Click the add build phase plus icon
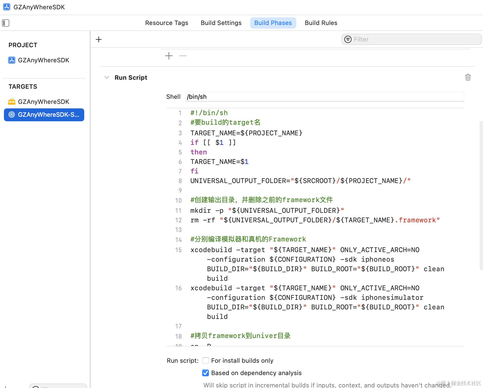The width and height of the screenshot is (483, 388). pos(99,40)
